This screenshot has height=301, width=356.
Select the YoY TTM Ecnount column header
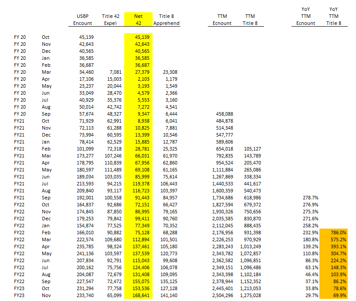pyautogui.click(x=305, y=16)
